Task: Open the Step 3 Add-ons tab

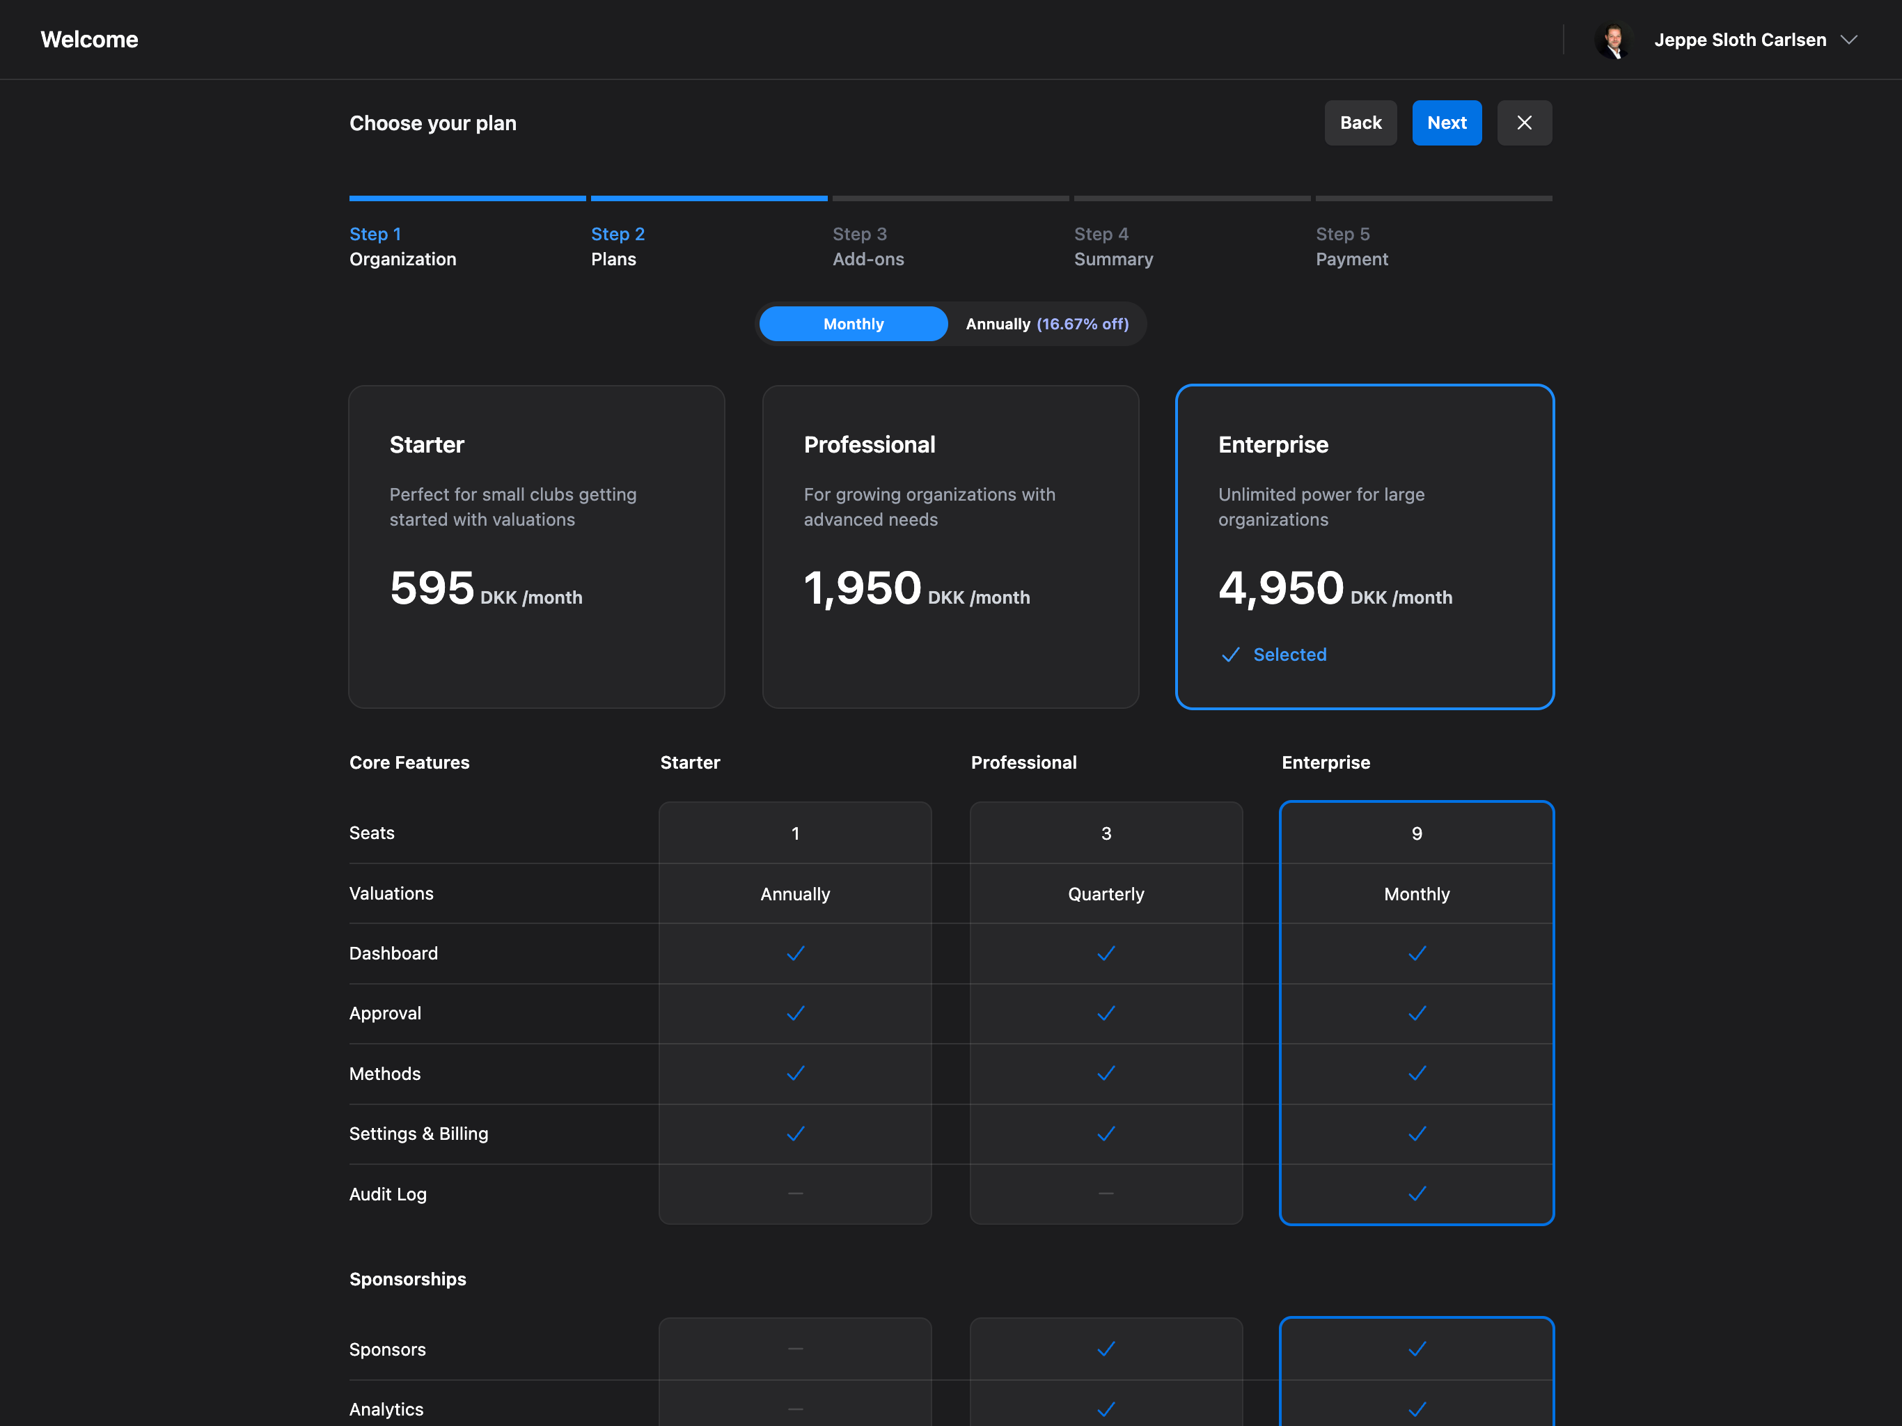Action: click(x=867, y=246)
